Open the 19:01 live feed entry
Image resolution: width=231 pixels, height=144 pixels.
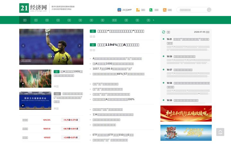tap(188, 41)
